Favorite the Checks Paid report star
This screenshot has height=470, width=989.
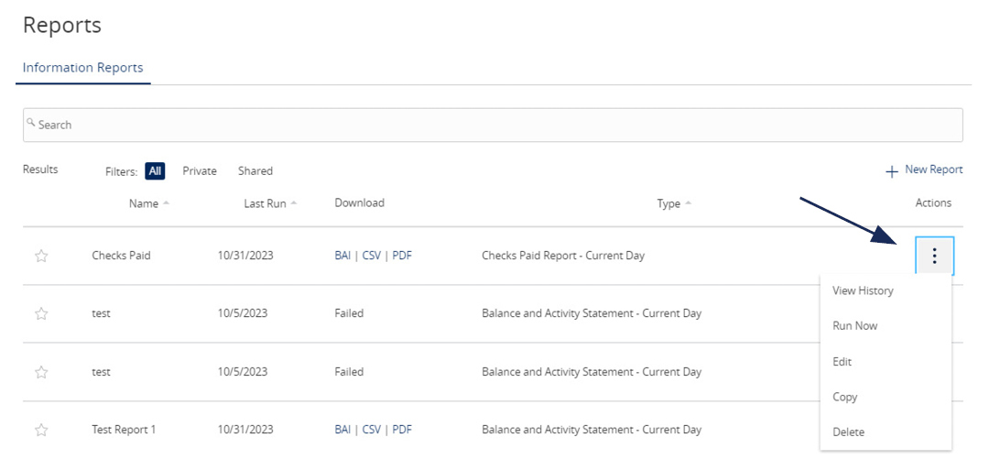tap(41, 257)
